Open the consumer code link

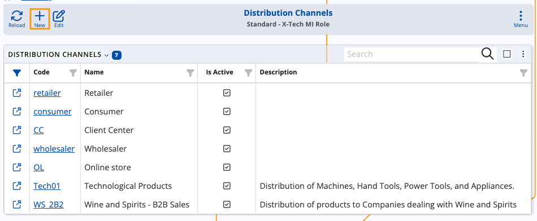tap(53, 112)
